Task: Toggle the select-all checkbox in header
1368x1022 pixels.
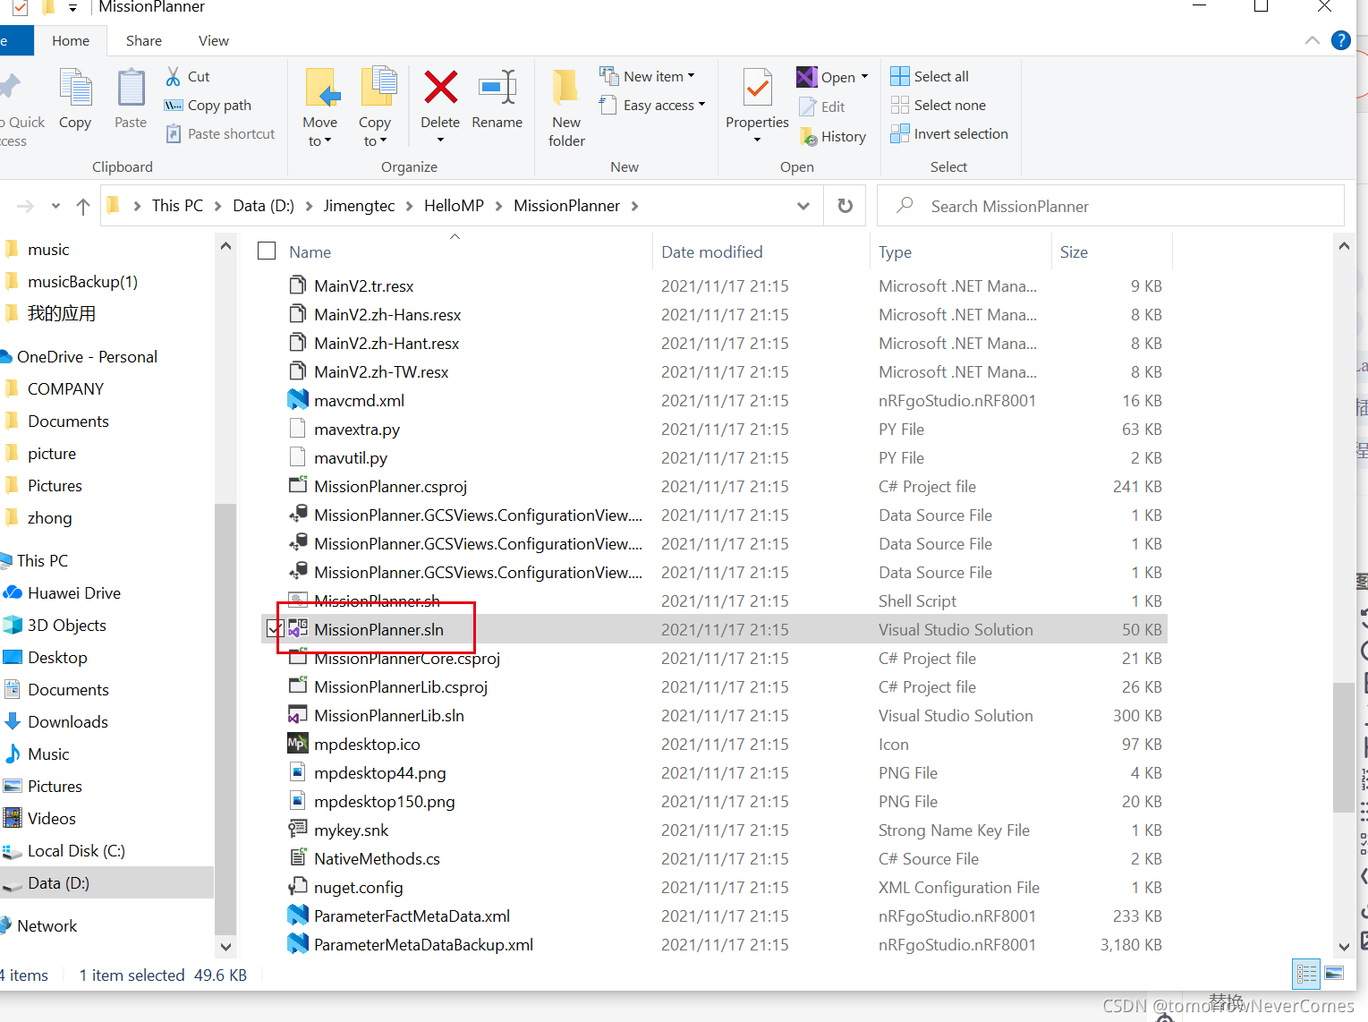Action: [267, 251]
